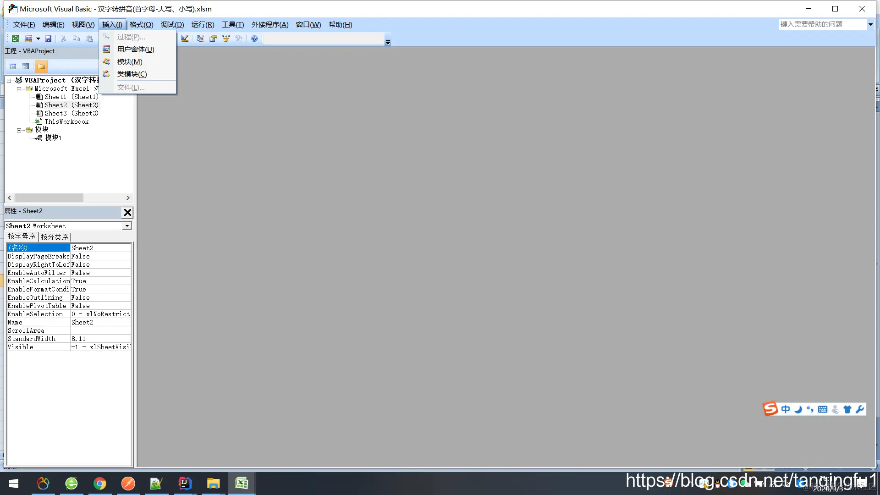Image resolution: width=880 pixels, height=495 pixels.
Task: Toggle Folders button in project panel
Action: pos(41,66)
